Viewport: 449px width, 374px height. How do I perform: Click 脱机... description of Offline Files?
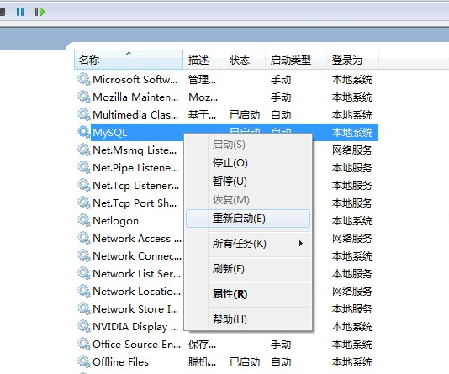click(202, 362)
